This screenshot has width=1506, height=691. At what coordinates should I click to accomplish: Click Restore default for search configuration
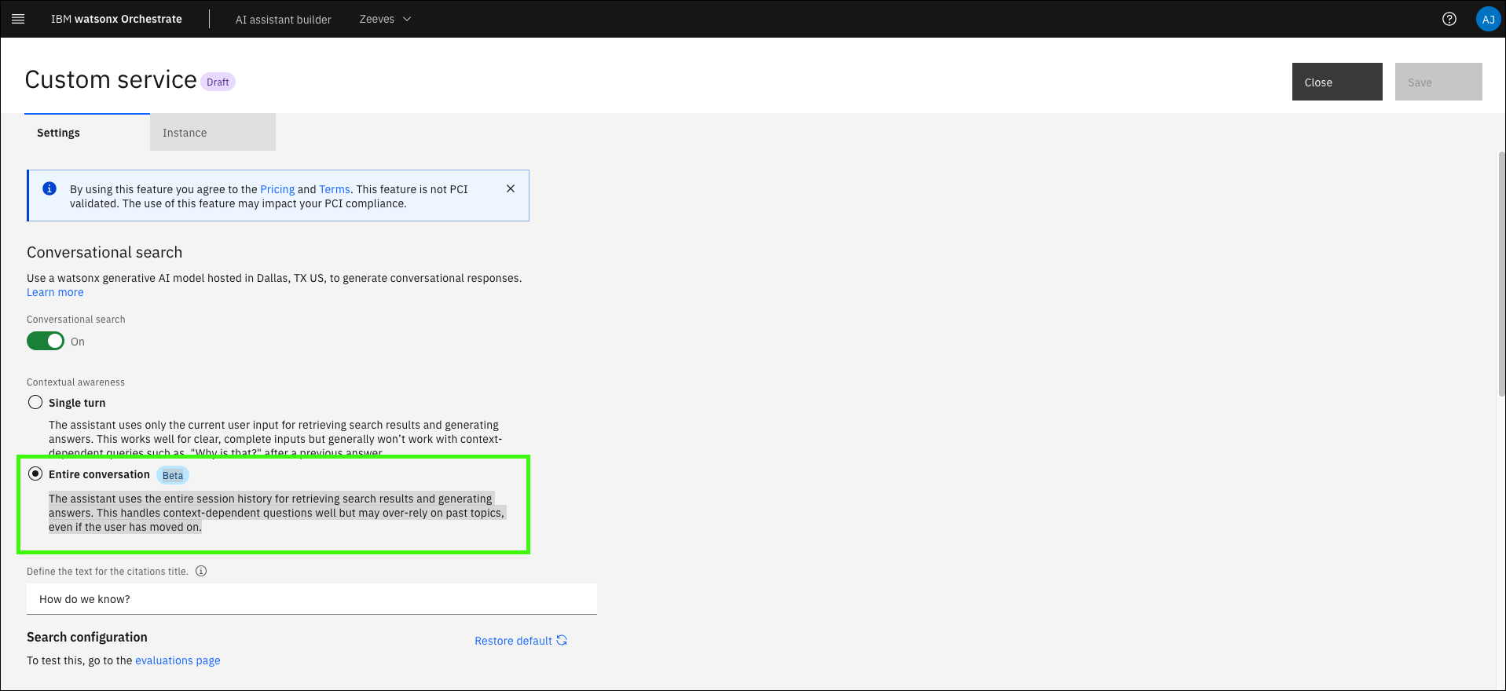pyautogui.click(x=520, y=641)
